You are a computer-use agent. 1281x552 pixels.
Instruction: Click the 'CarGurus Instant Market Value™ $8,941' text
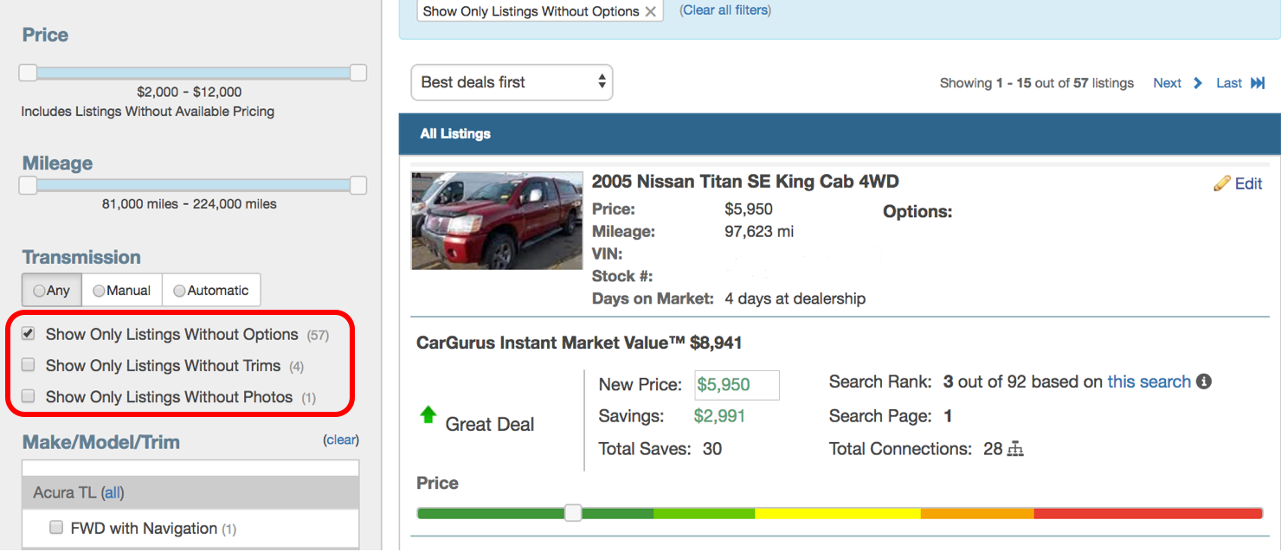[x=579, y=343]
